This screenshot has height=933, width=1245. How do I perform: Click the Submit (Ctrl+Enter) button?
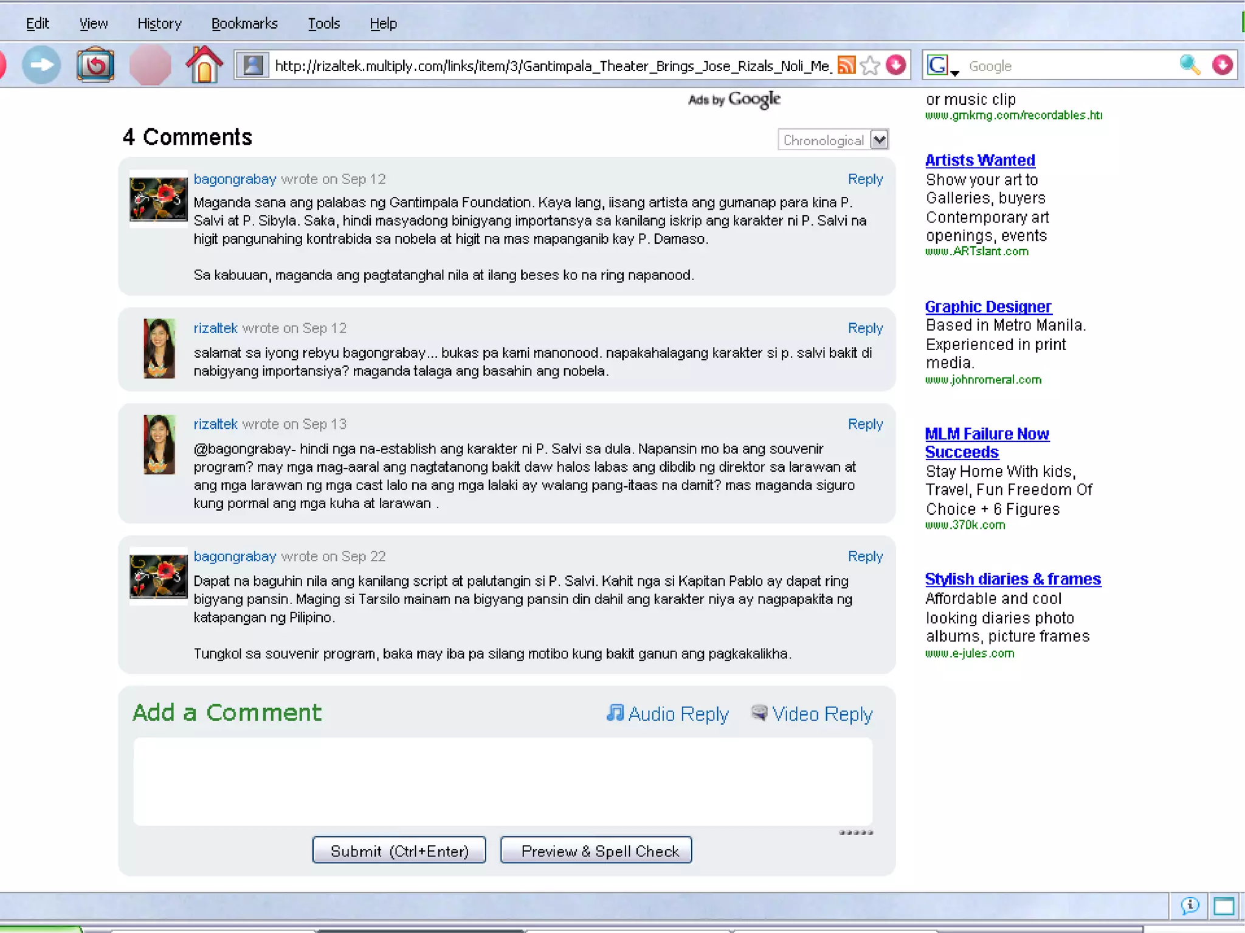[x=399, y=850]
